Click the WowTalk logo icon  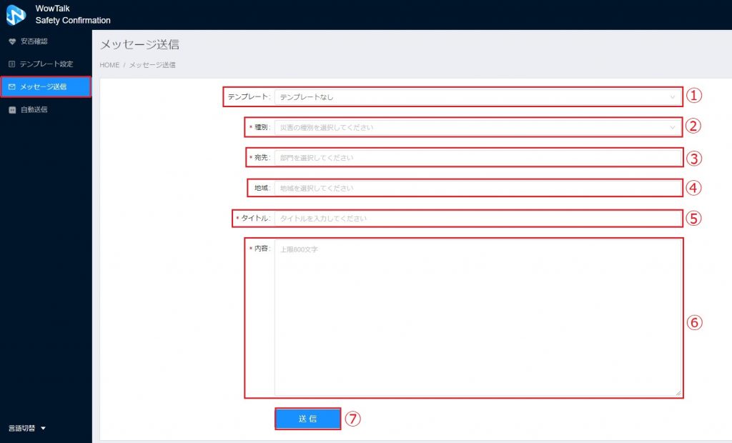[16, 14]
